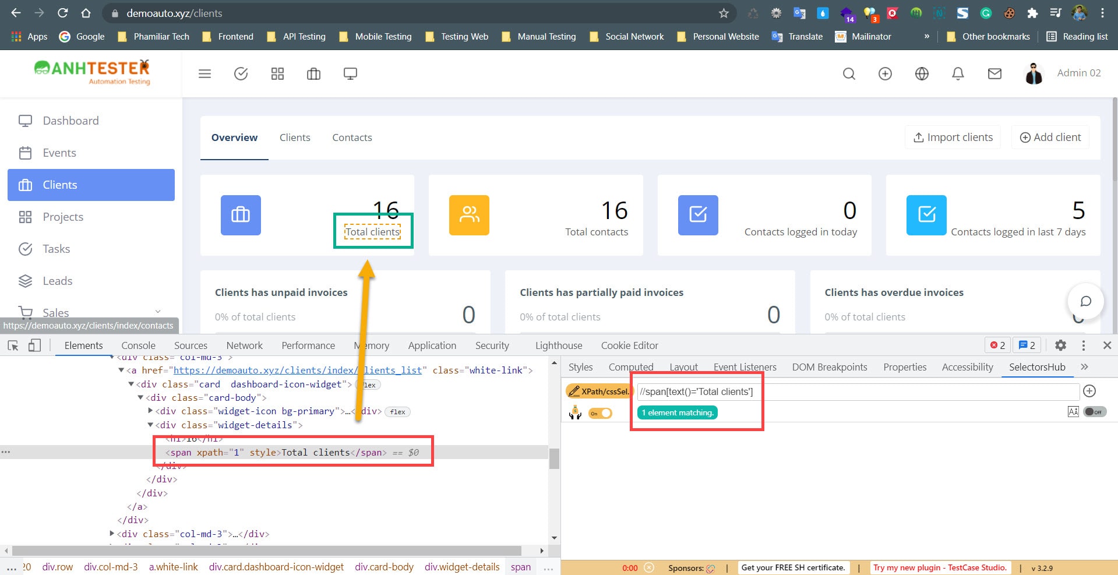The height and width of the screenshot is (575, 1118).
Task: Open the Computed sidebar tab
Action: point(631,367)
